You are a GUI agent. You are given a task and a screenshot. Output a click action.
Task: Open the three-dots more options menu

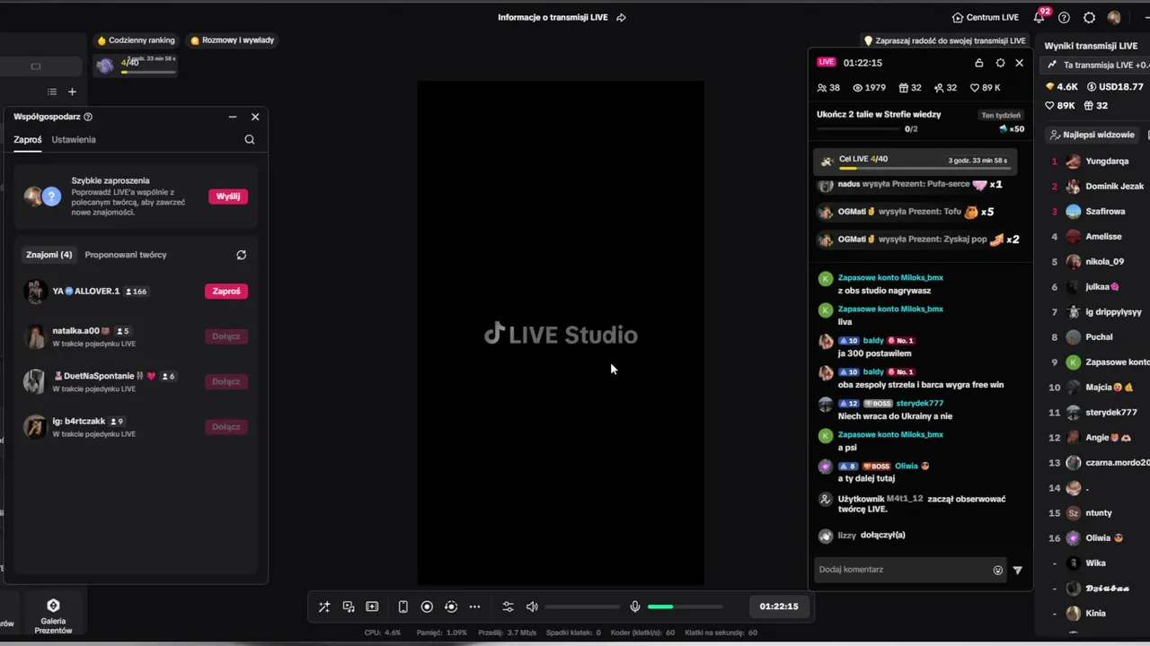click(x=475, y=607)
